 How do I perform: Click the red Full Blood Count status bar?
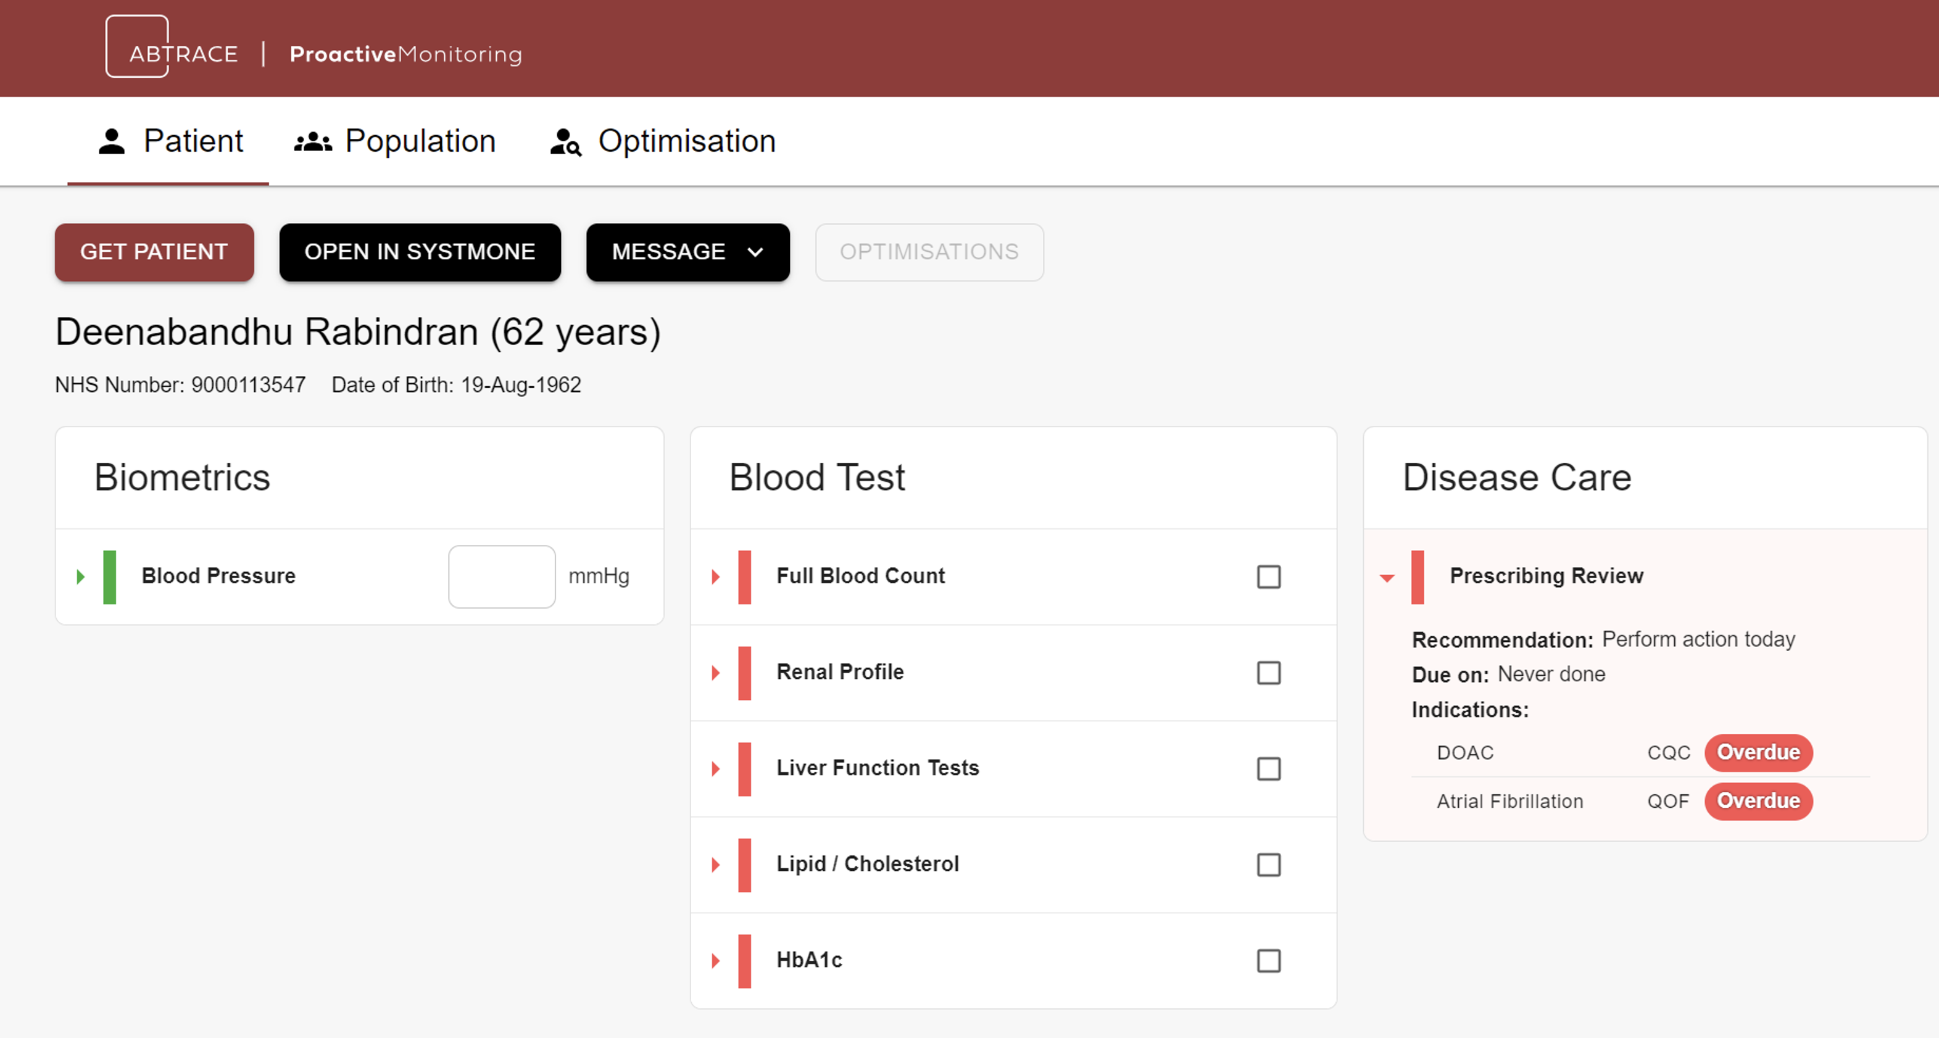click(744, 576)
